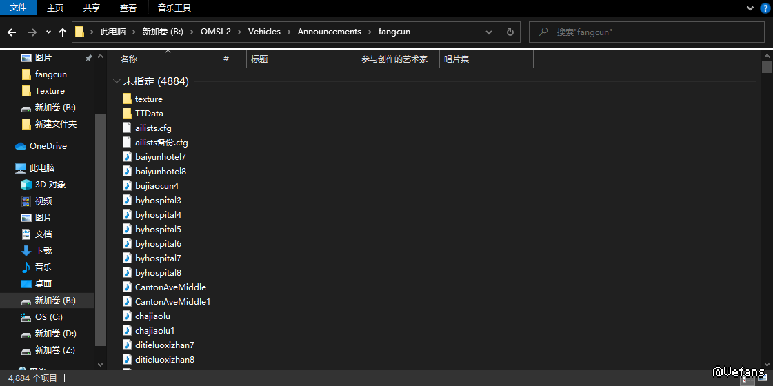773x386 pixels.
Task: Open the 音乐工具 ribbon tab
Action: [x=174, y=8]
